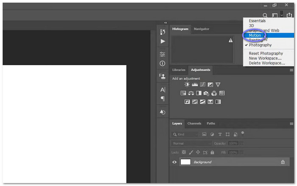Add a Gradient Map adjustment

218,102
